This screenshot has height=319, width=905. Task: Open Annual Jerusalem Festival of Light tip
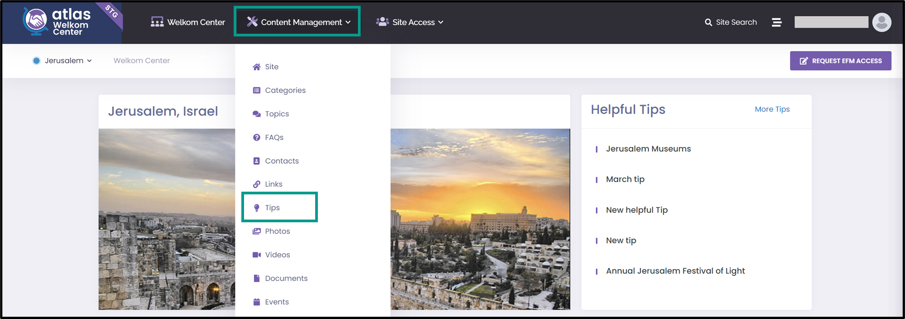click(x=675, y=271)
